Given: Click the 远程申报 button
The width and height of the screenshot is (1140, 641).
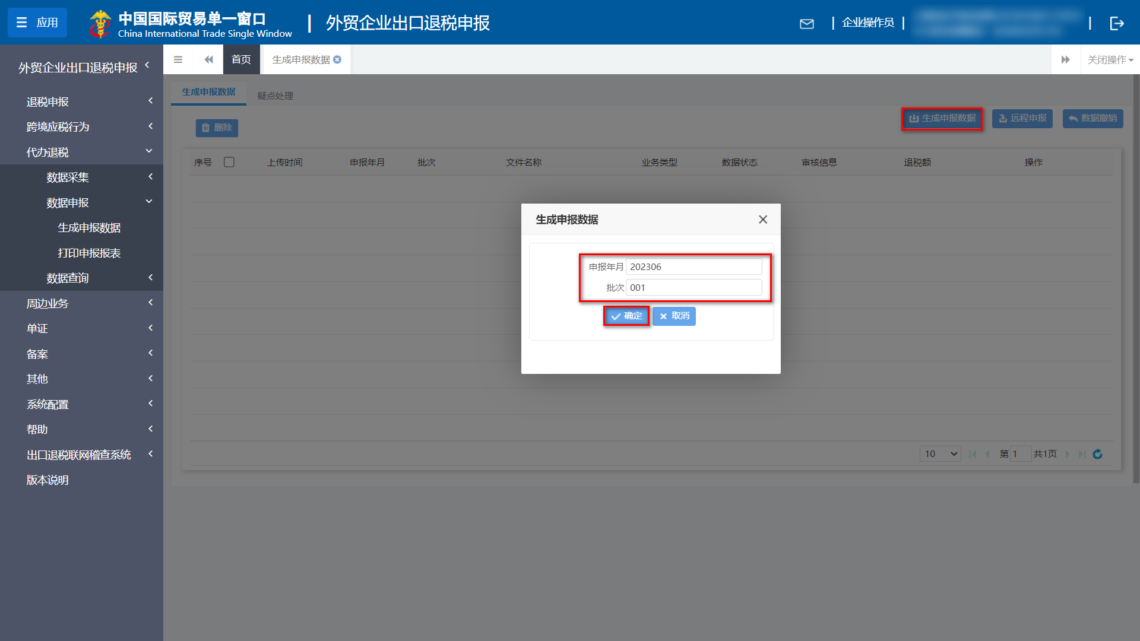Looking at the screenshot, I should [1022, 118].
